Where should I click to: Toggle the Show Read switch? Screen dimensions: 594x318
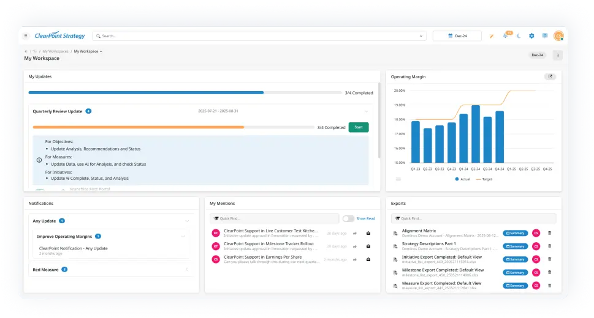point(348,218)
